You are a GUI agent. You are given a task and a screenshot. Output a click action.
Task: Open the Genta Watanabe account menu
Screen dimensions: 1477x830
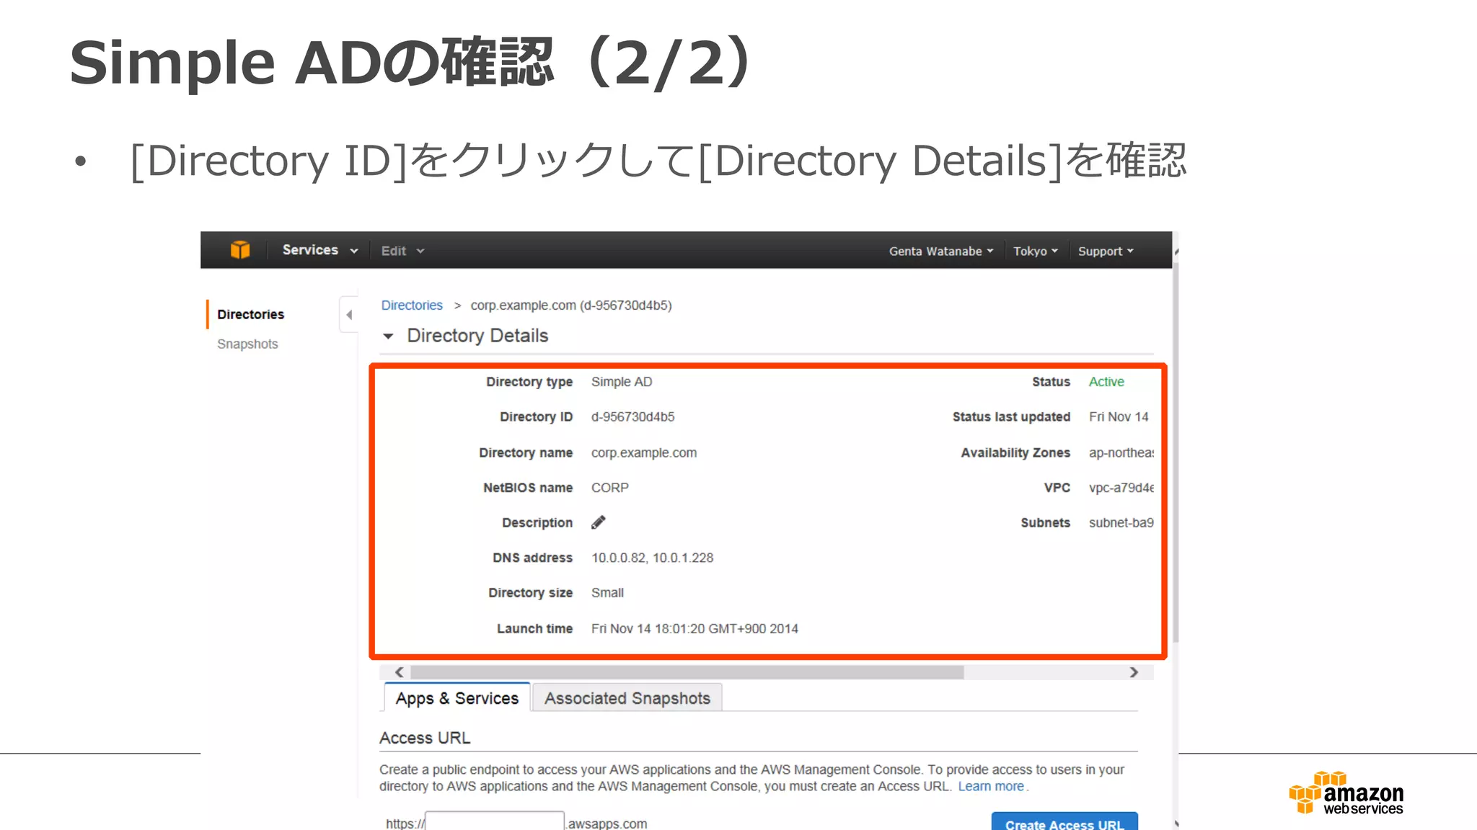(941, 251)
